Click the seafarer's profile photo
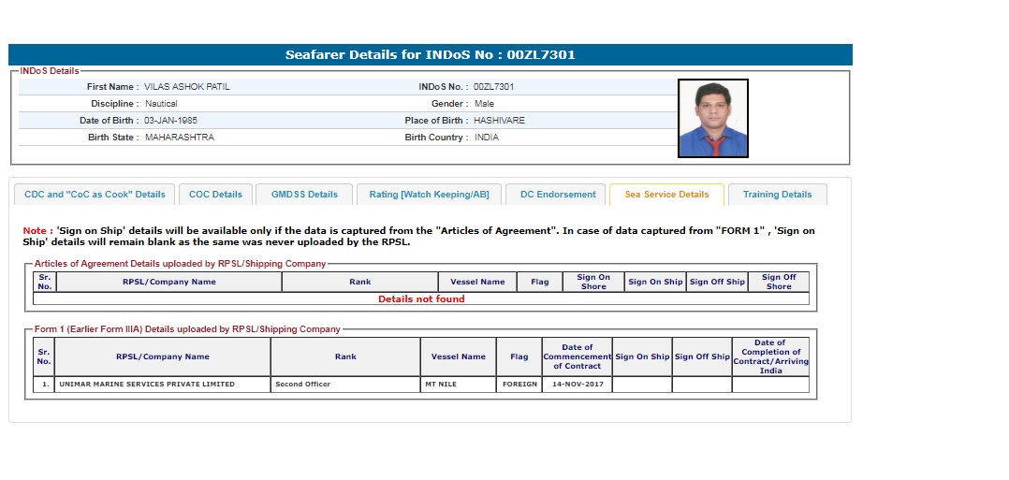1009x480 pixels. (712, 118)
